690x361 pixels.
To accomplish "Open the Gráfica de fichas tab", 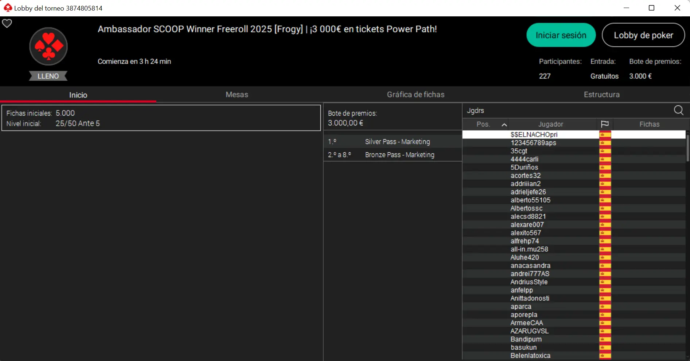I will [x=416, y=95].
